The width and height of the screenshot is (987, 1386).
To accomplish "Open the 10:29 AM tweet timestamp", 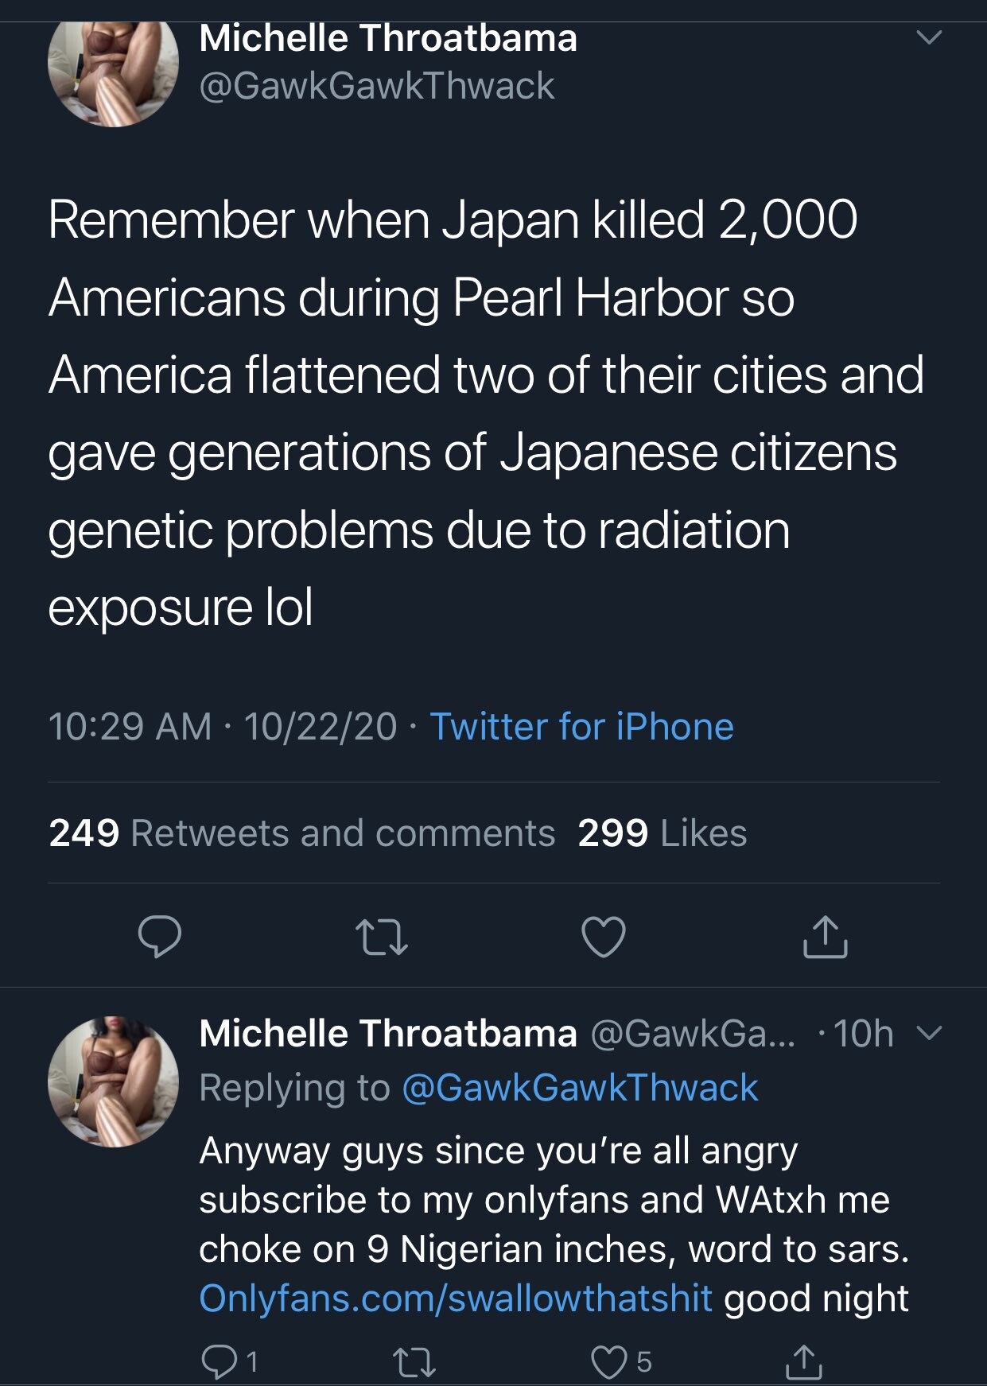I will (x=130, y=727).
